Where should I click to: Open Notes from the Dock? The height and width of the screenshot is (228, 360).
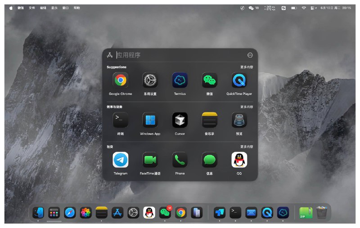[102, 213]
